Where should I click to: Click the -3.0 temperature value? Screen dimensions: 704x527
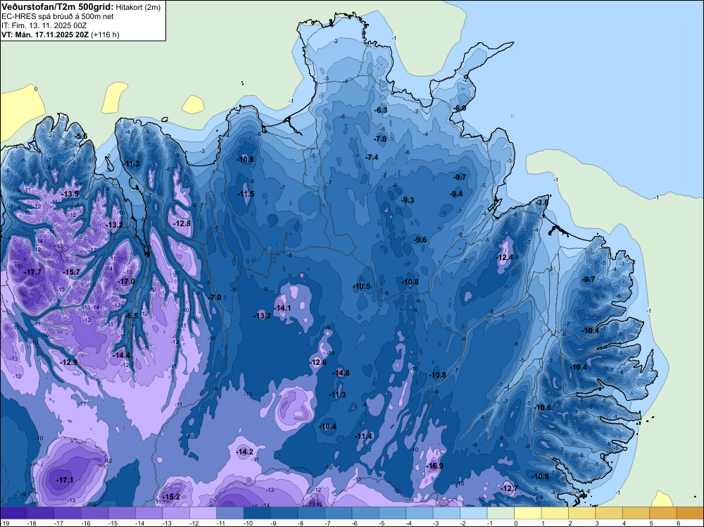point(542,202)
